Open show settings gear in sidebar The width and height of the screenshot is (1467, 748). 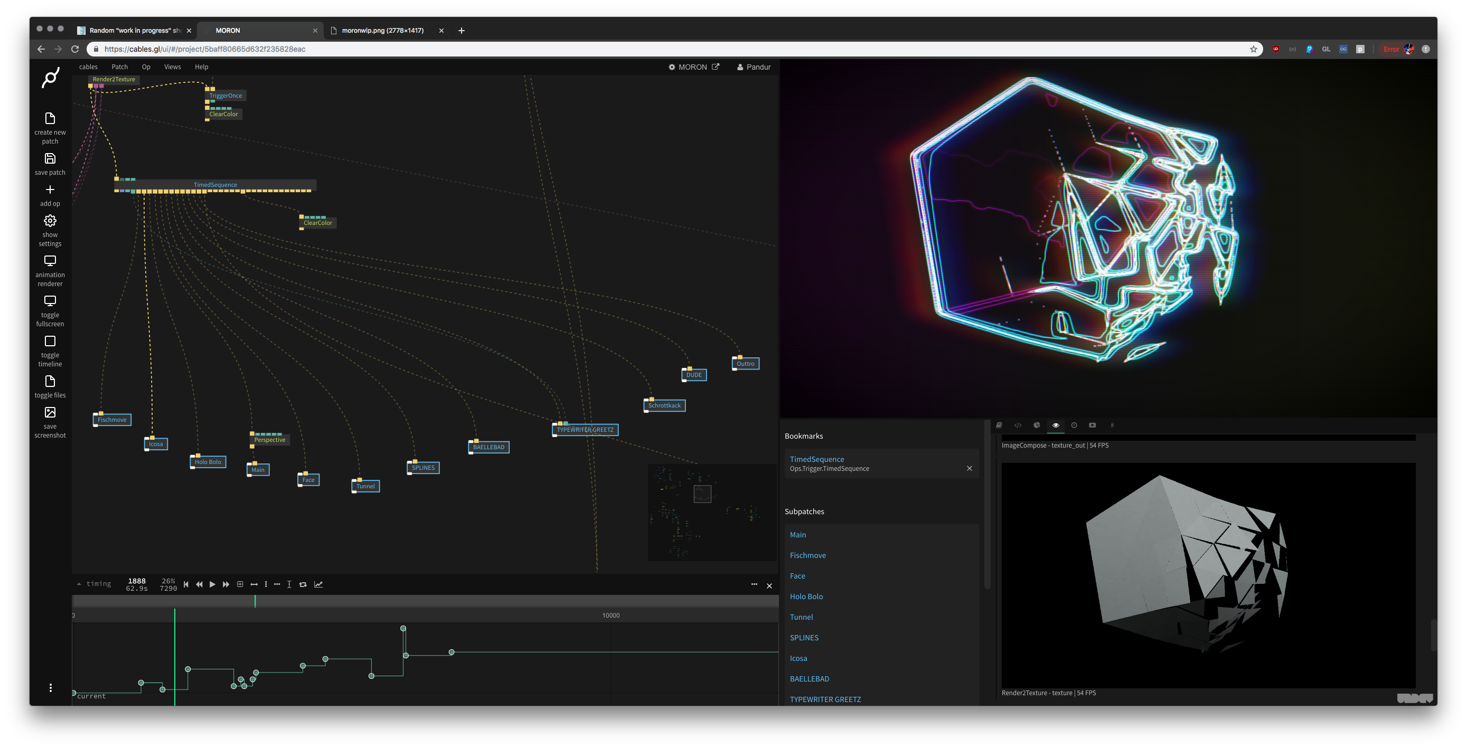[x=50, y=221]
